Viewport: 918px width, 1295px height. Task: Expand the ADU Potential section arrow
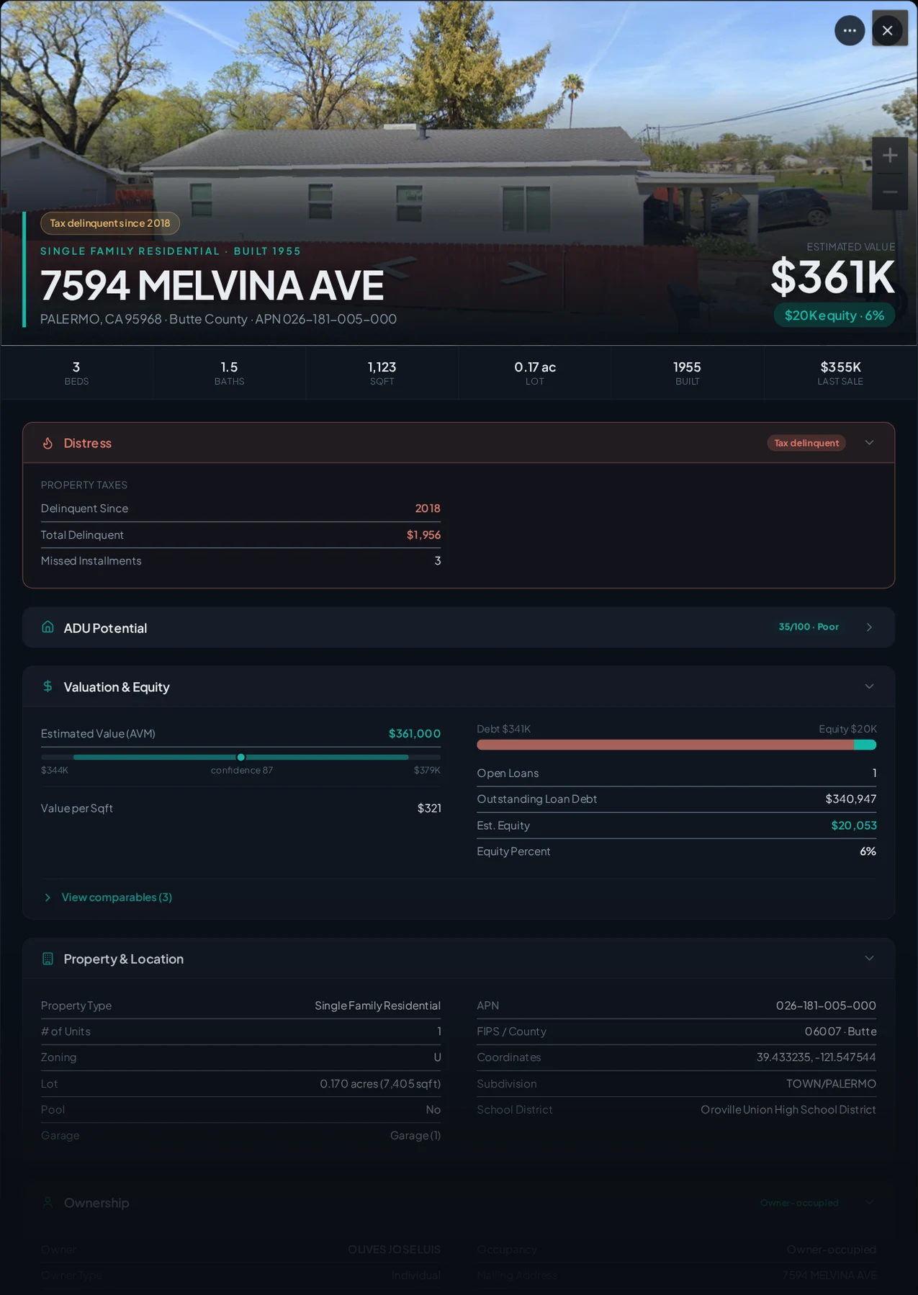click(x=869, y=627)
